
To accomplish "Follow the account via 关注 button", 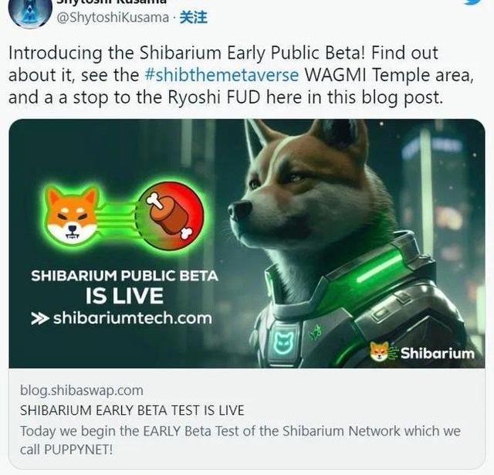I will 194,17.
